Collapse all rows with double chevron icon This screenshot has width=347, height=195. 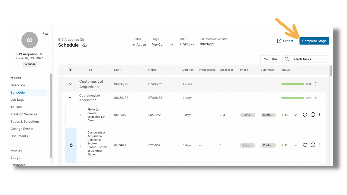pos(70,70)
